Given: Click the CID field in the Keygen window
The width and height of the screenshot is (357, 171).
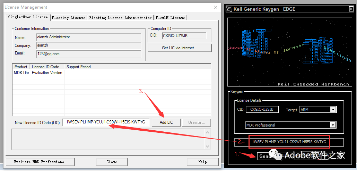Looking at the screenshot, I should tap(262, 109).
